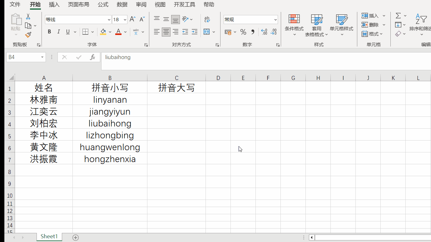
Task: Open the Insert Function fx dialog
Action: 92,57
